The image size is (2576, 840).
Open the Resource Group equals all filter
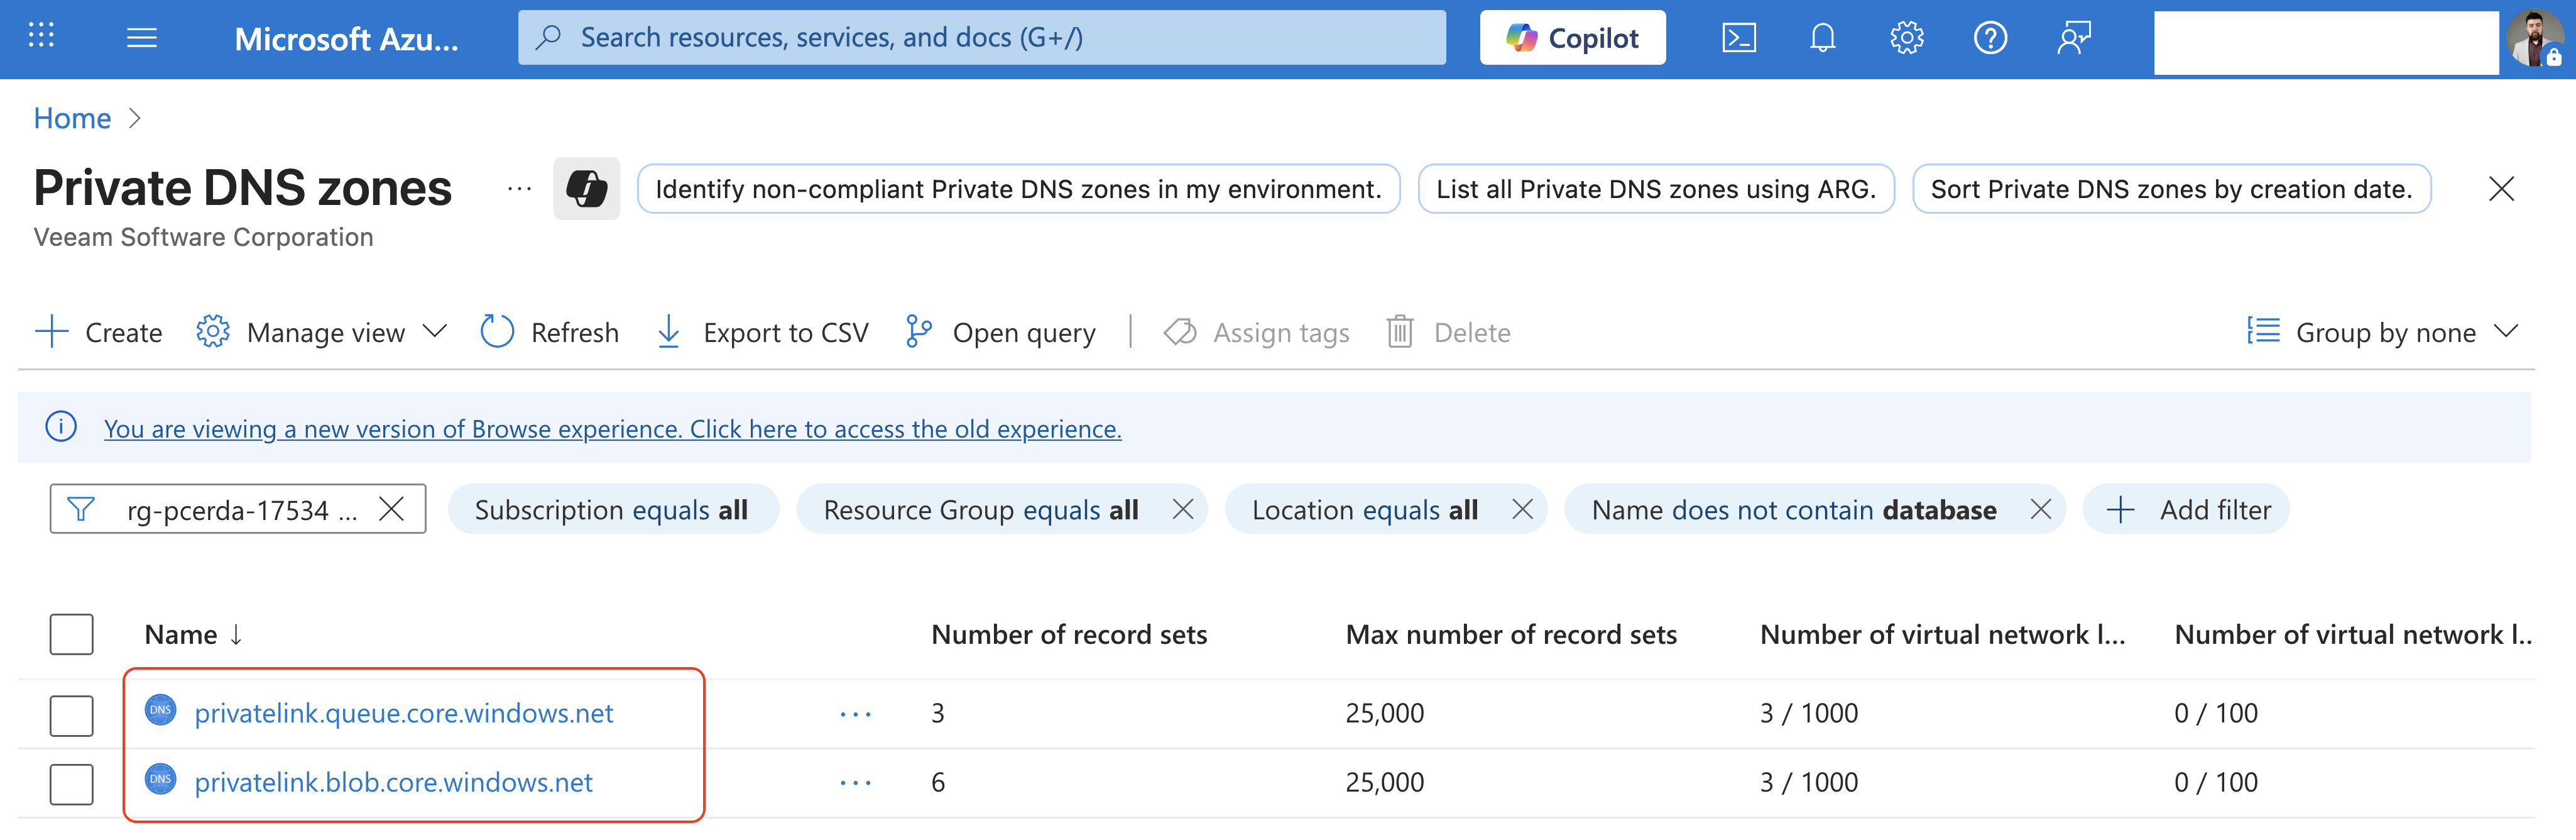click(980, 510)
